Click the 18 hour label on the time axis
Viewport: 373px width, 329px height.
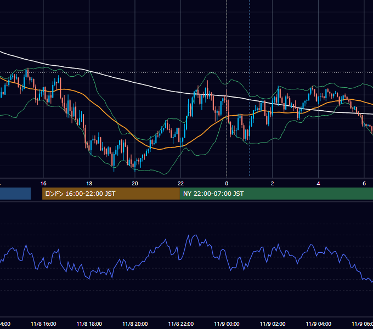(x=89, y=184)
